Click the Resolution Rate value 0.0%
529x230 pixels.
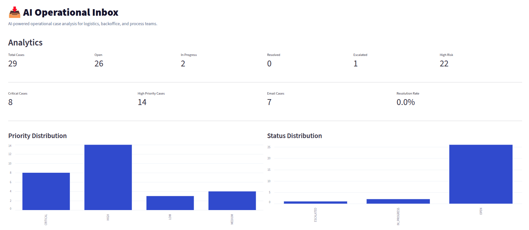point(406,102)
